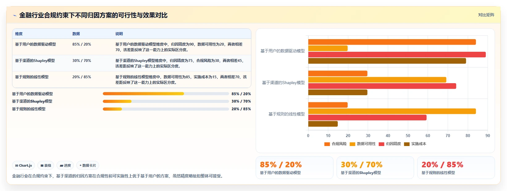The width and height of the screenshot is (507, 191).
Task: Select table cell 基于渠道的Shapley模型
Action: click(35, 61)
